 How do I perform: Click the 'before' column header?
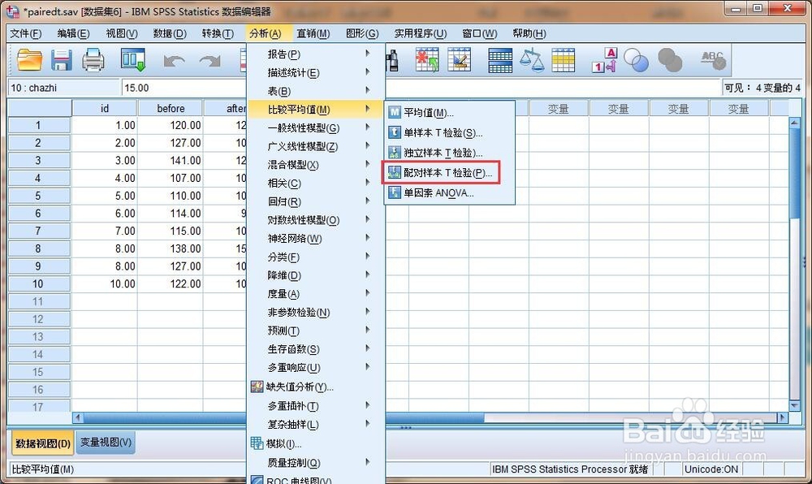pos(171,108)
